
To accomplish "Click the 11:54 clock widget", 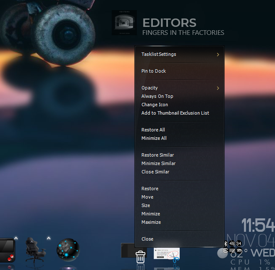I will (x=258, y=226).
